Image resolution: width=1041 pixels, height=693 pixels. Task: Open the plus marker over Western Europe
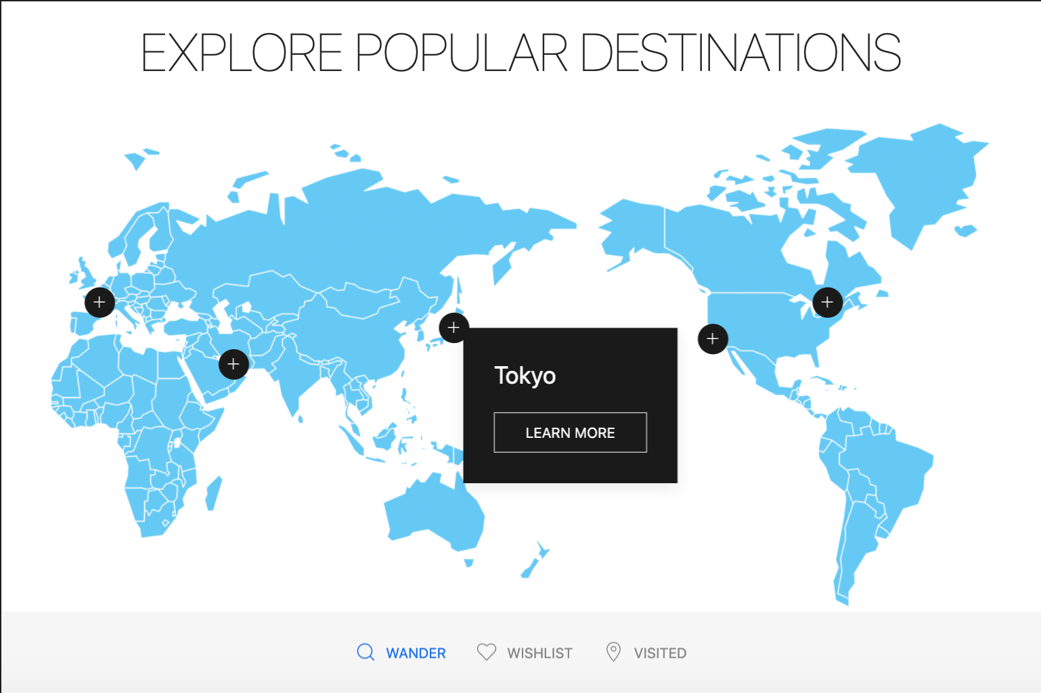pyautogui.click(x=99, y=302)
